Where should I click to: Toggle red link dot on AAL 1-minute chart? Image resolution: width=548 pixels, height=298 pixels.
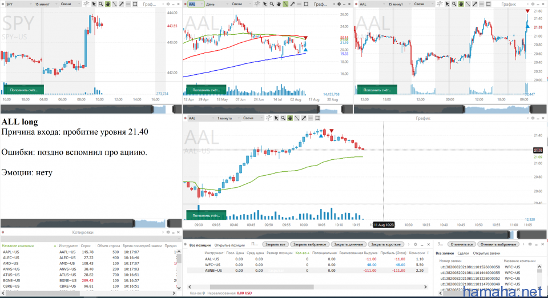click(x=185, y=118)
